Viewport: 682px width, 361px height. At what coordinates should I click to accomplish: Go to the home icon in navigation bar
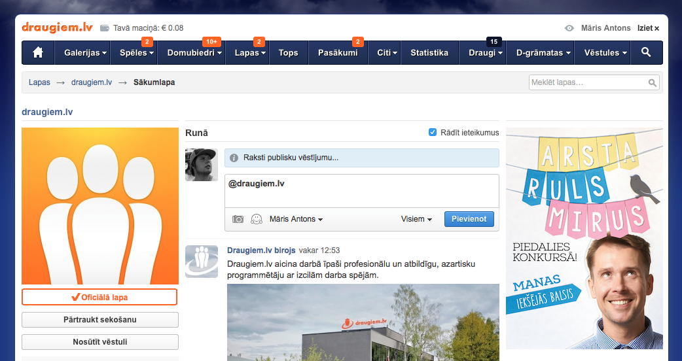[x=38, y=52]
